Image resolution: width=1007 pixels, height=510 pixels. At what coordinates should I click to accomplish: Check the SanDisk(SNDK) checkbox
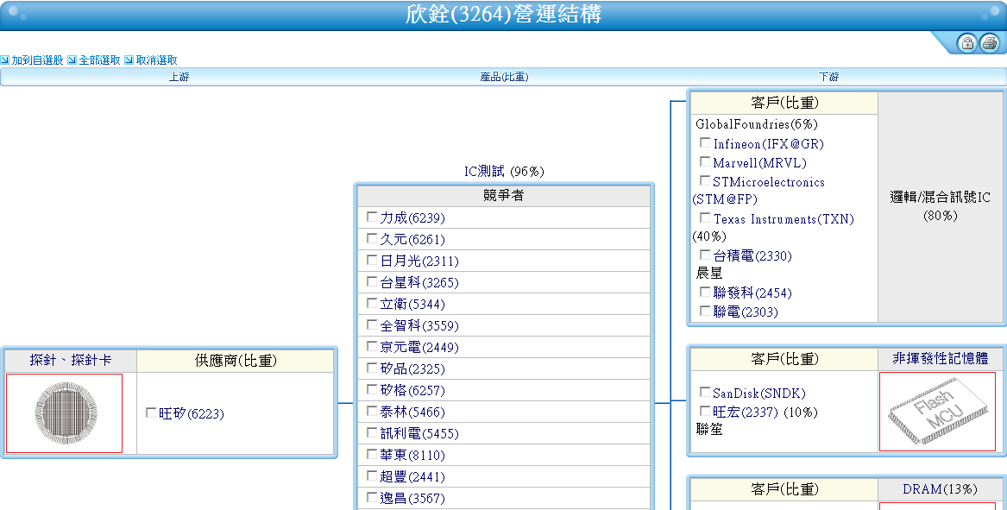(x=705, y=392)
